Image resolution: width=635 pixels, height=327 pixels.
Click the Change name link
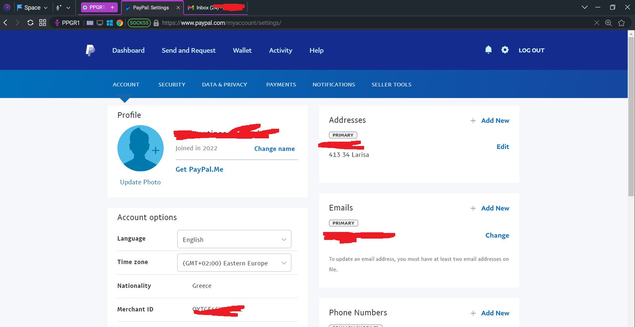point(274,149)
